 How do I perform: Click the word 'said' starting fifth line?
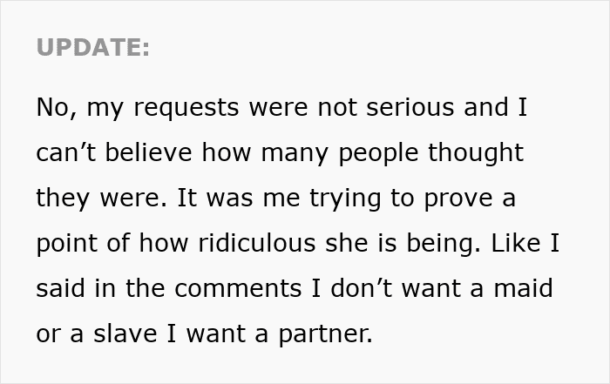pos(60,288)
